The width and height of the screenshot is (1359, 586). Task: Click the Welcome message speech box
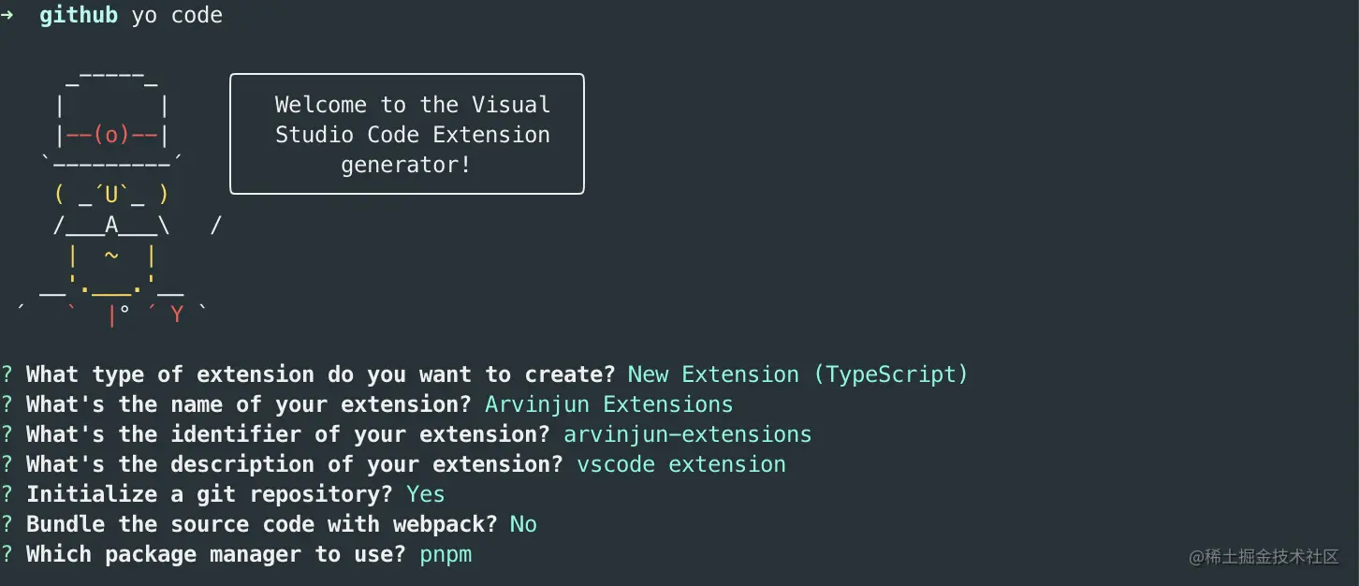point(407,134)
